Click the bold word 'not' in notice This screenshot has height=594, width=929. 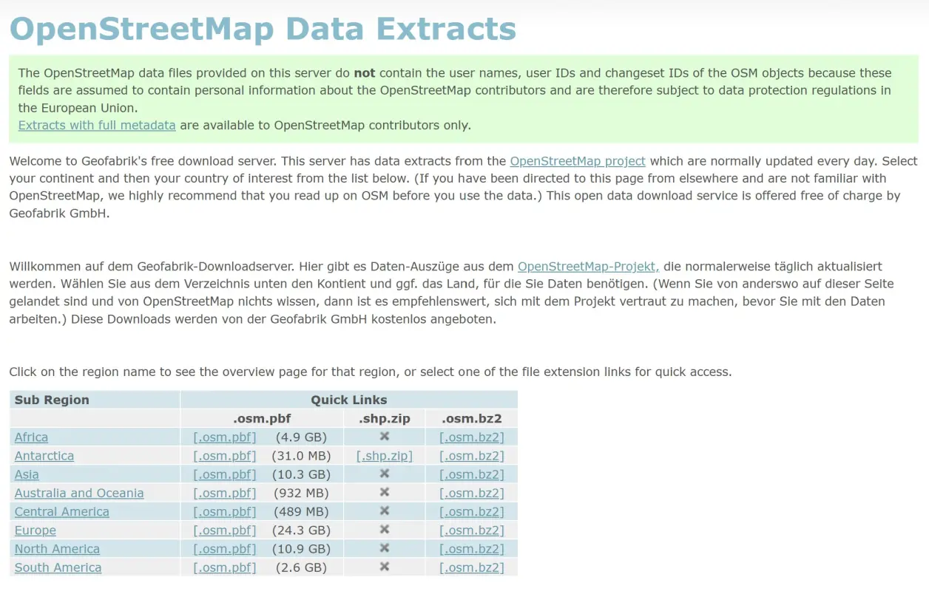click(365, 73)
